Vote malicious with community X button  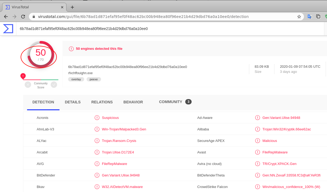click(28, 85)
